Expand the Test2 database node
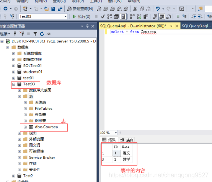 13,176
